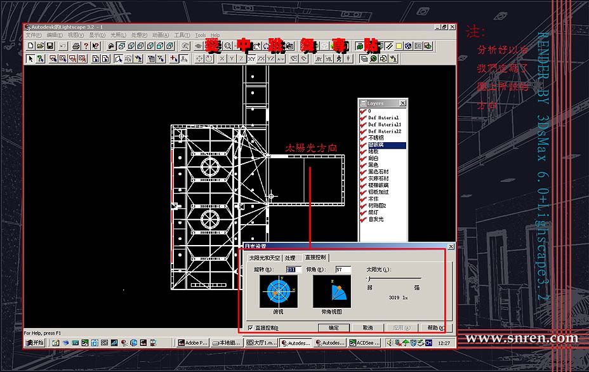Screen dimensions: 589x372
Task: Uncheck the 直接控制 checkbox in the dialog
Action: point(251,328)
